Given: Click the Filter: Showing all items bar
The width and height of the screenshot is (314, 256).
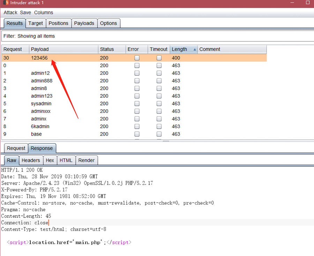Looking at the screenshot, I should pyautogui.click(x=158, y=36).
